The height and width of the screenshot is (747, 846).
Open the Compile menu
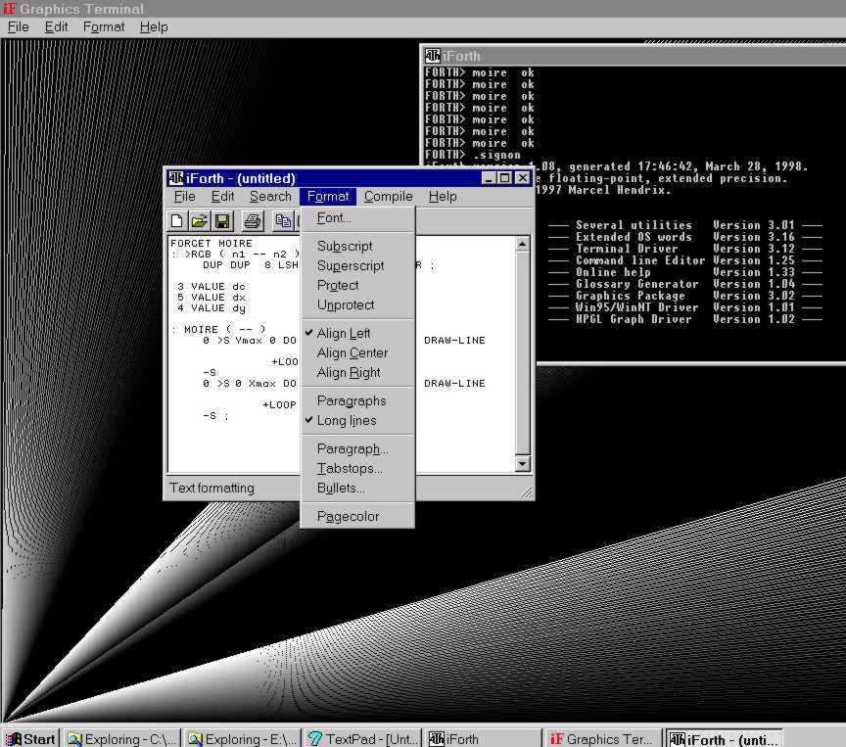coord(388,196)
